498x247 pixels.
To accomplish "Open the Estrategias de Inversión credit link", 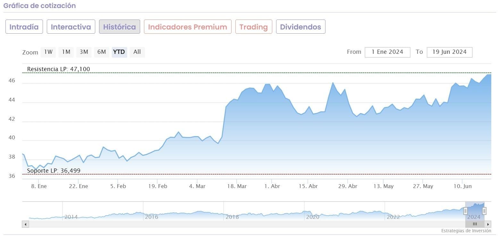I will pos(466,231).
